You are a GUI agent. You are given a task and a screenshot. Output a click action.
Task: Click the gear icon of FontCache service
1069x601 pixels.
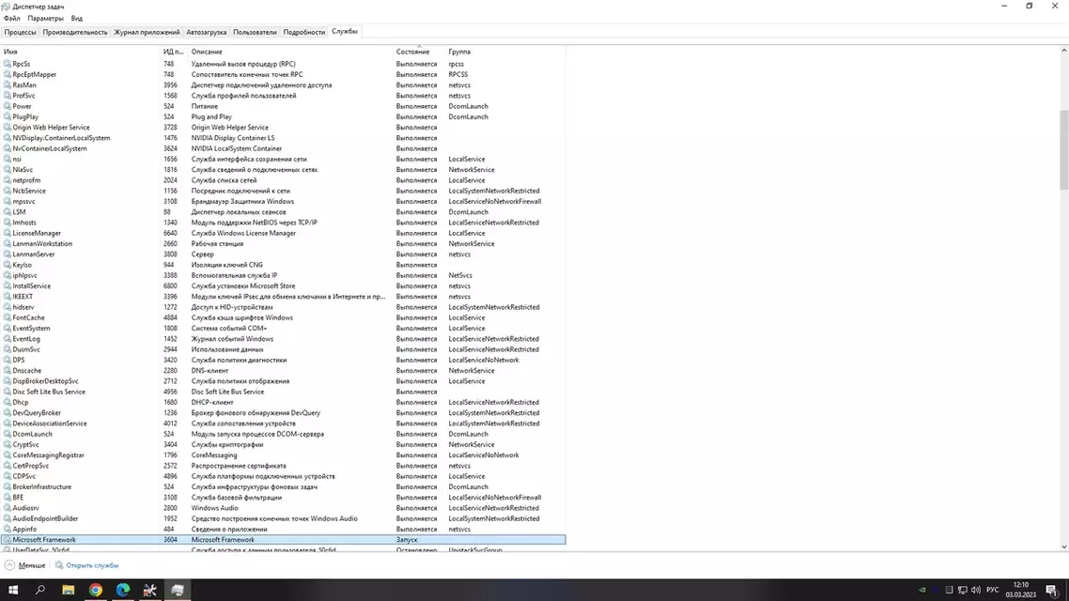point(8,317)
